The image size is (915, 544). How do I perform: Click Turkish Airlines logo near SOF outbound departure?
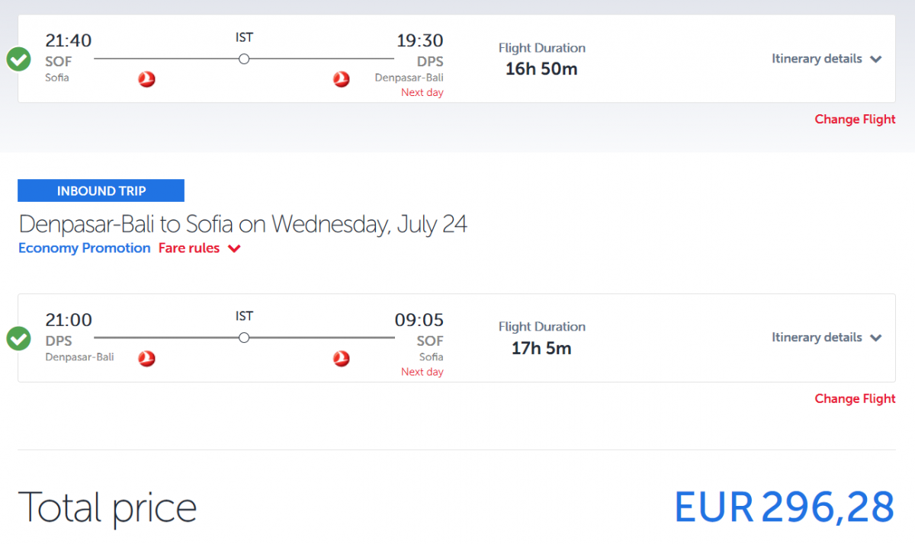146,79
